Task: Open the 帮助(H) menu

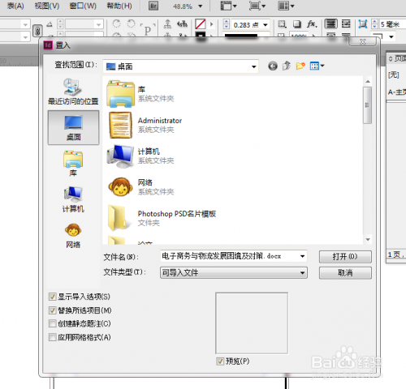Action: pos(119,6)
